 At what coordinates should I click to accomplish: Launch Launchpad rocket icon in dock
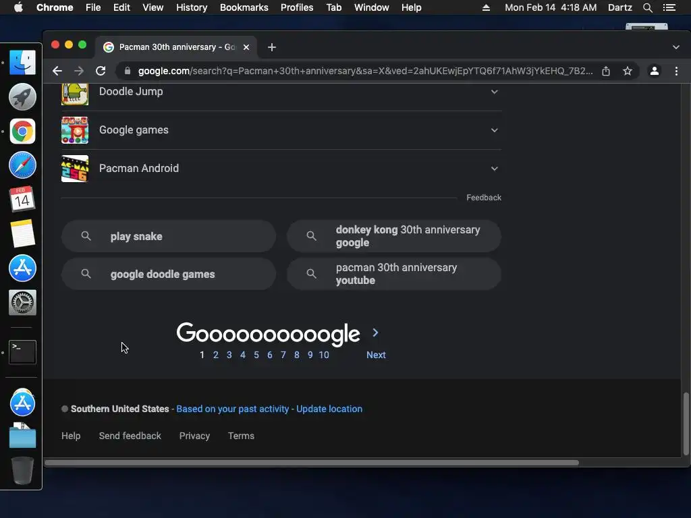(22, 96)
